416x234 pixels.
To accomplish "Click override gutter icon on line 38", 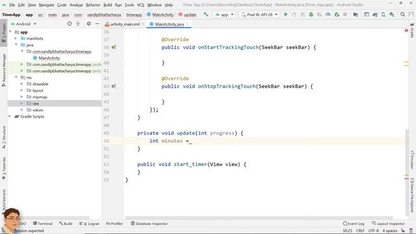I will [114, 47].
